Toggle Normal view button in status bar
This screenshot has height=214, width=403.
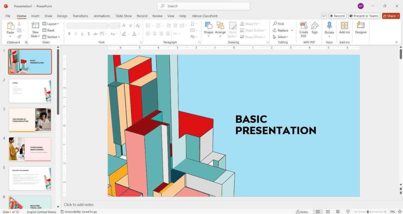pyautogui.click(x=318, y=212)
